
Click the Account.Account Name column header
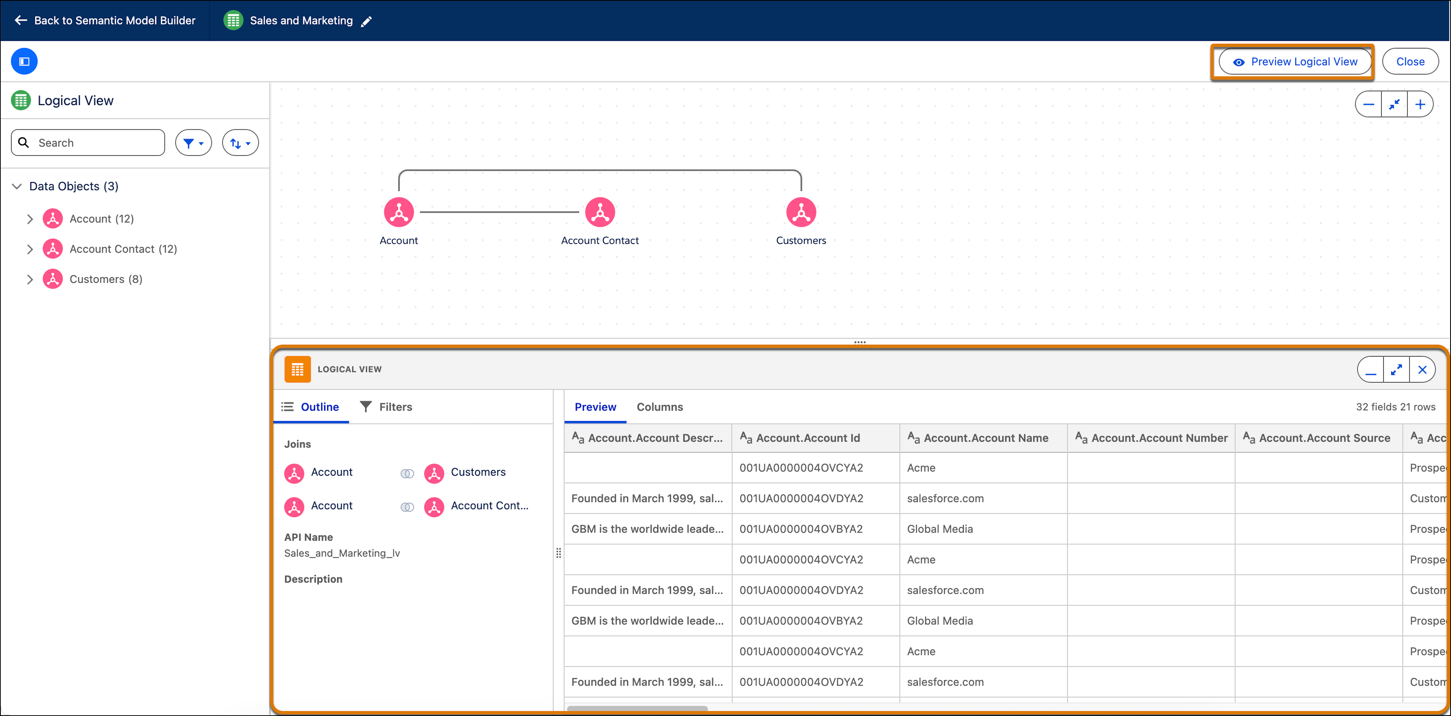click(x=984, y=438)
